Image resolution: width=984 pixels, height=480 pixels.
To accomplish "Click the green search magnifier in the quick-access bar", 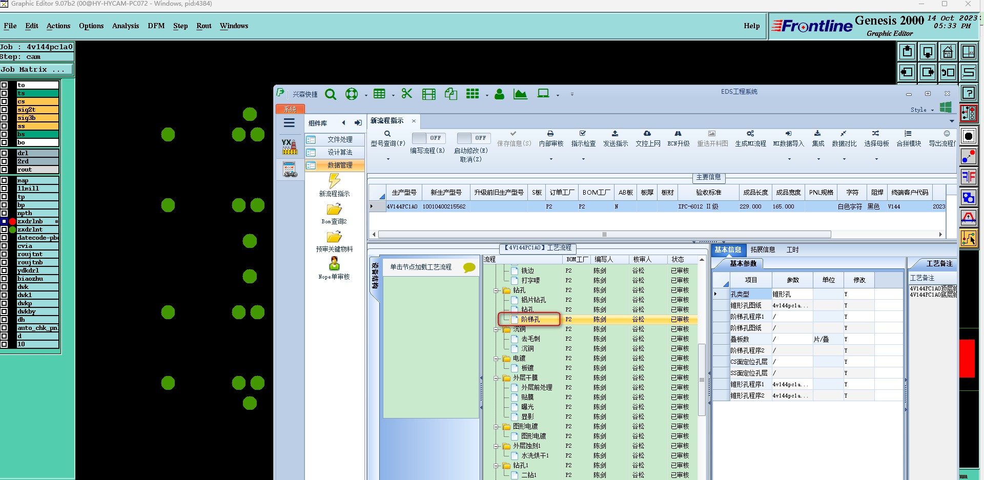I will coord(331,94).
